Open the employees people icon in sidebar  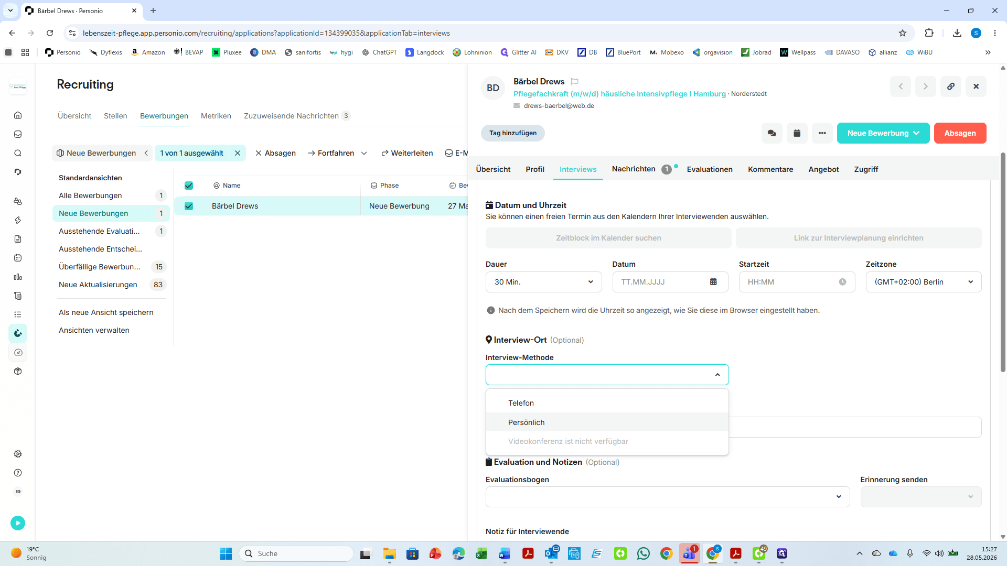18,201
